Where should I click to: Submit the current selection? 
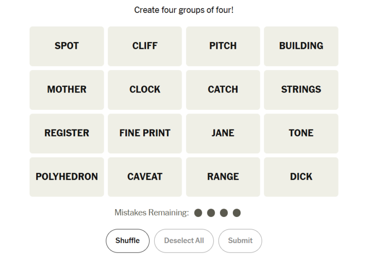(240, 241)
